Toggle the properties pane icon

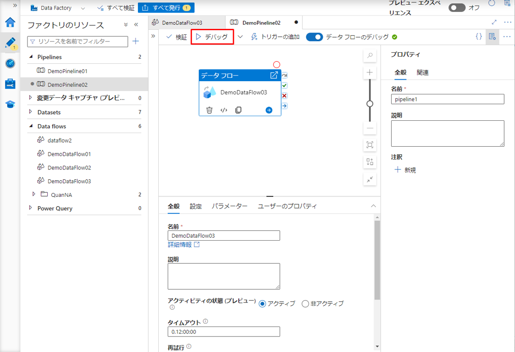[492, 36]
